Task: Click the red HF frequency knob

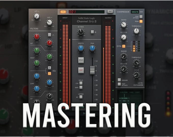Action: 49,43
